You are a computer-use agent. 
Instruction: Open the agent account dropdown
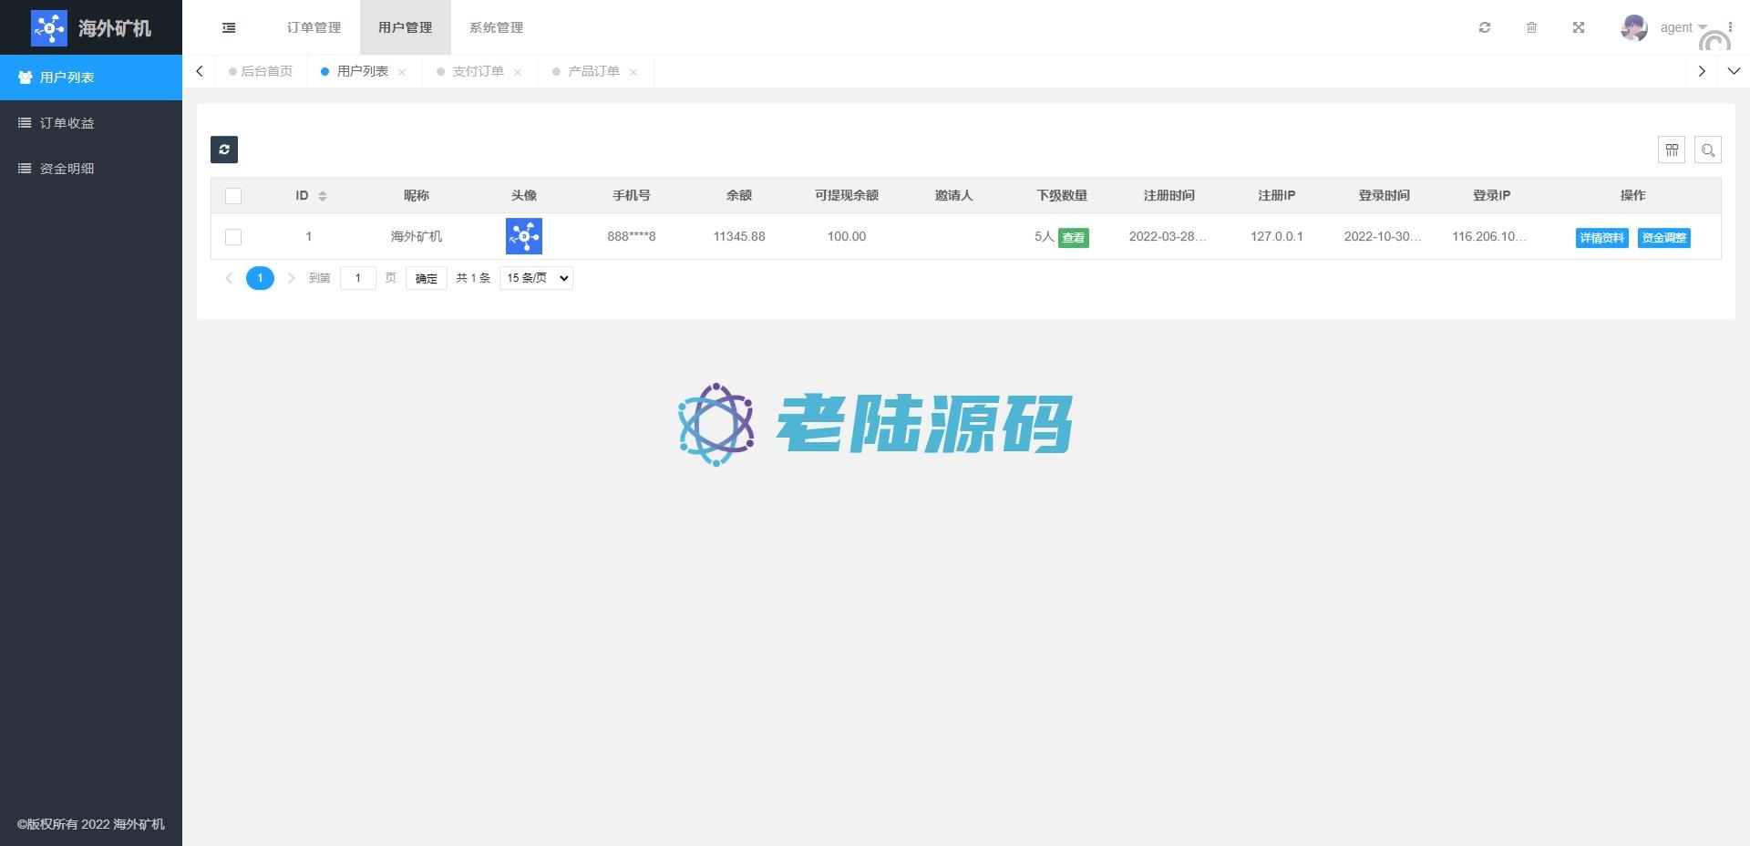[x=1682, y=27]
